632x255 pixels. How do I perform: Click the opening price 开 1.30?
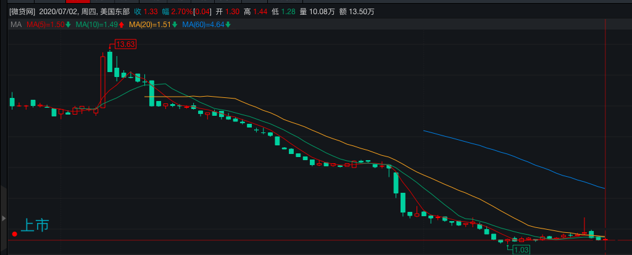[x=227, y=12]
